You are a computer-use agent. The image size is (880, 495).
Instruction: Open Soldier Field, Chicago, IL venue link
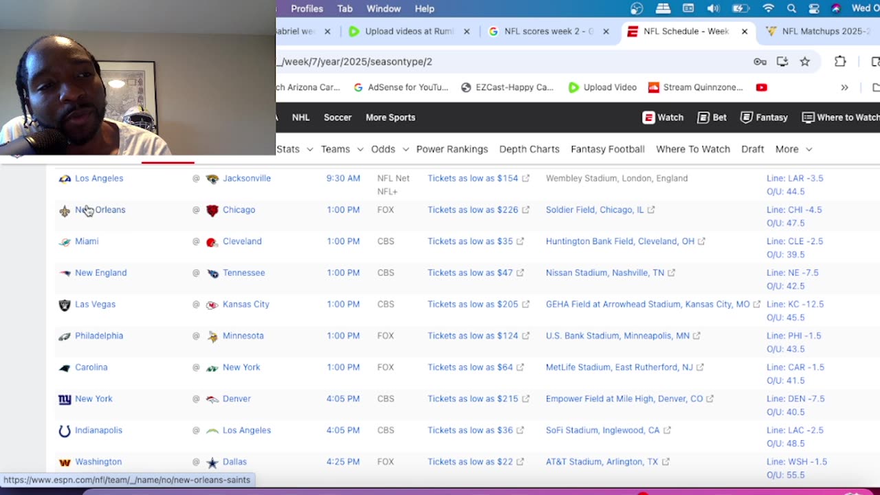(600, 210)
